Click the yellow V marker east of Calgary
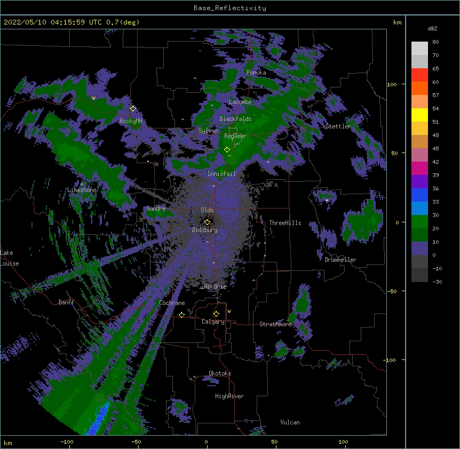The image size is (460, 449). pyautogui.click(x=229, y=311)
